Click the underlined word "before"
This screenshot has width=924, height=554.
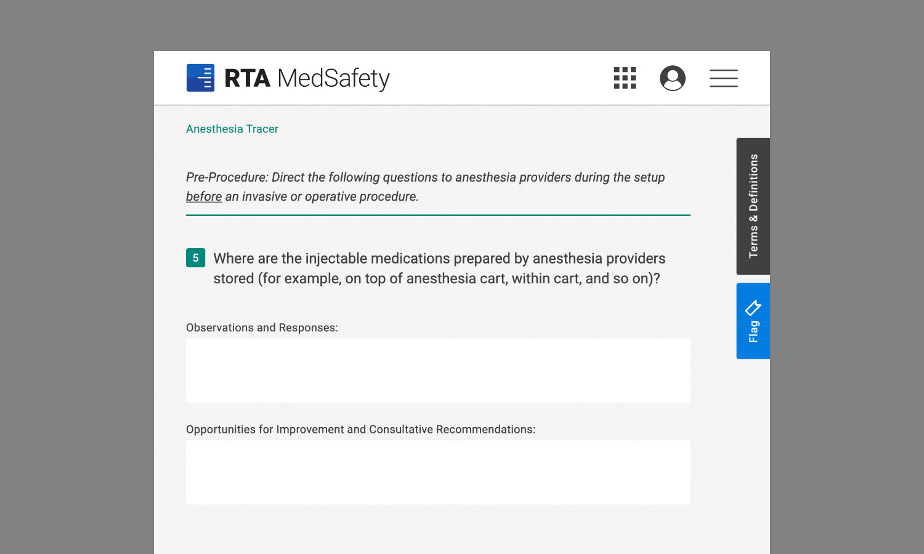pos(204,196)
